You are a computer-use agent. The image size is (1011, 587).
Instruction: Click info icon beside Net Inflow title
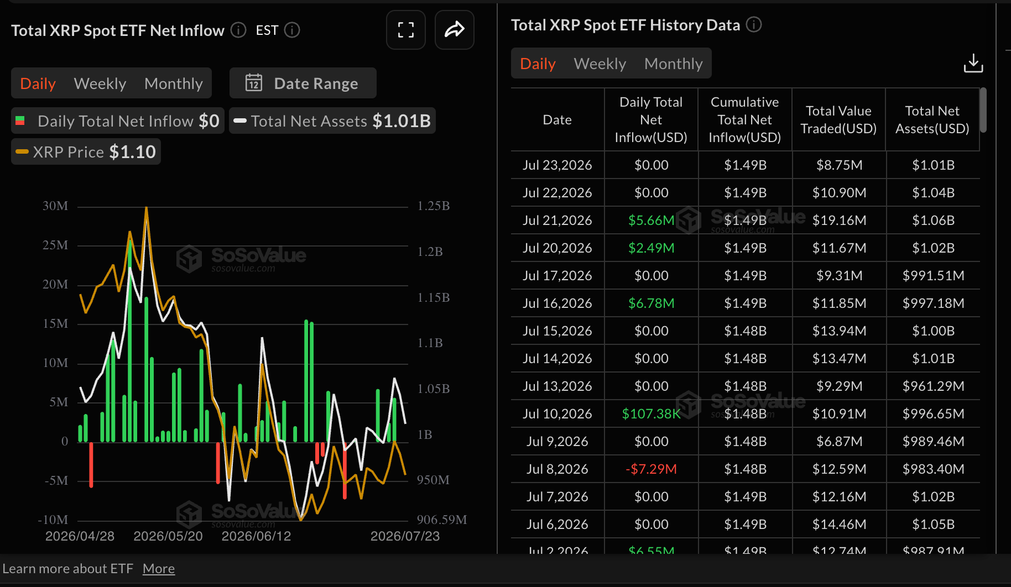pyautogui.click(x=238, y=30)
